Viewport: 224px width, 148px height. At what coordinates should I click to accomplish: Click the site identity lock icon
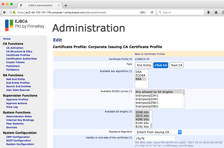(14, 12)
